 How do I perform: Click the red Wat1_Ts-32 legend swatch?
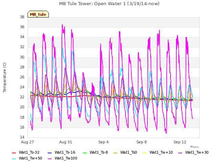pyautogui.click(x=14, y=153)
